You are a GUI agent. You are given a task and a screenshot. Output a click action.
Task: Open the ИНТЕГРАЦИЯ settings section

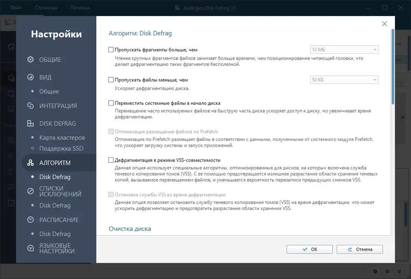coord(58,106)
